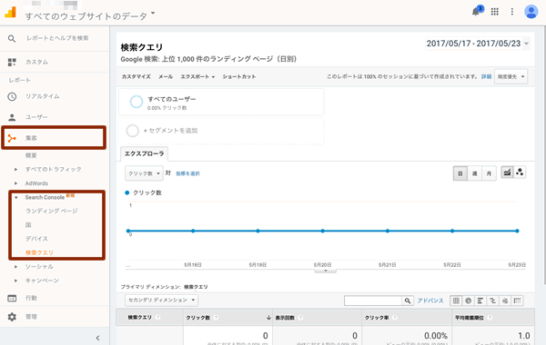Open the クリック数 metric dropdown
This screenshot has width=546, height=345.
click(x=144, y=173)
